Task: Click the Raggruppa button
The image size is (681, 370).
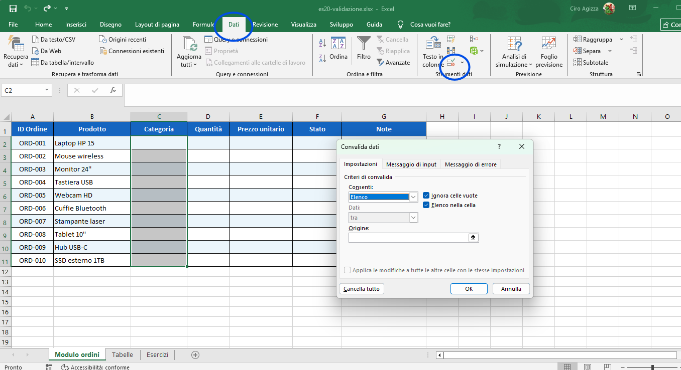Action: point(593,40)
